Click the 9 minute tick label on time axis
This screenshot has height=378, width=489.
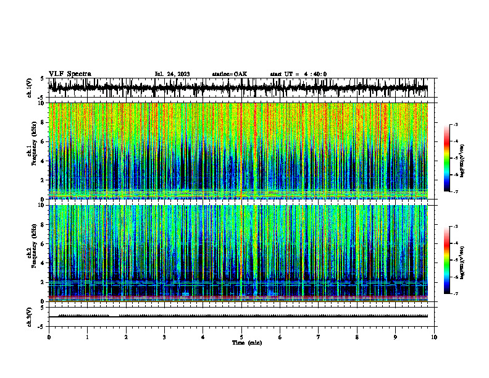tap(395, 337)
